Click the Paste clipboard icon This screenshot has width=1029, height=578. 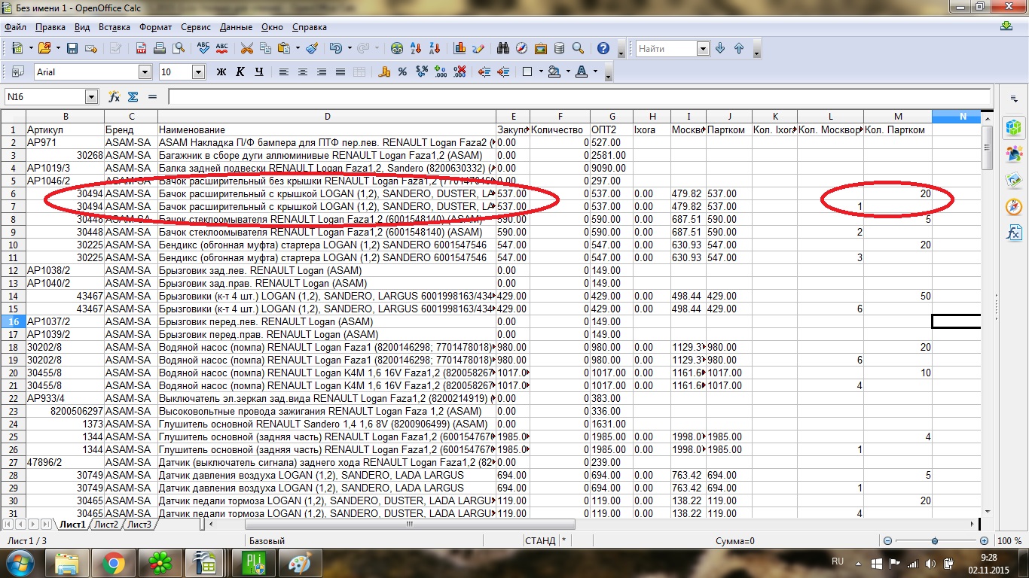coord(284,48)
